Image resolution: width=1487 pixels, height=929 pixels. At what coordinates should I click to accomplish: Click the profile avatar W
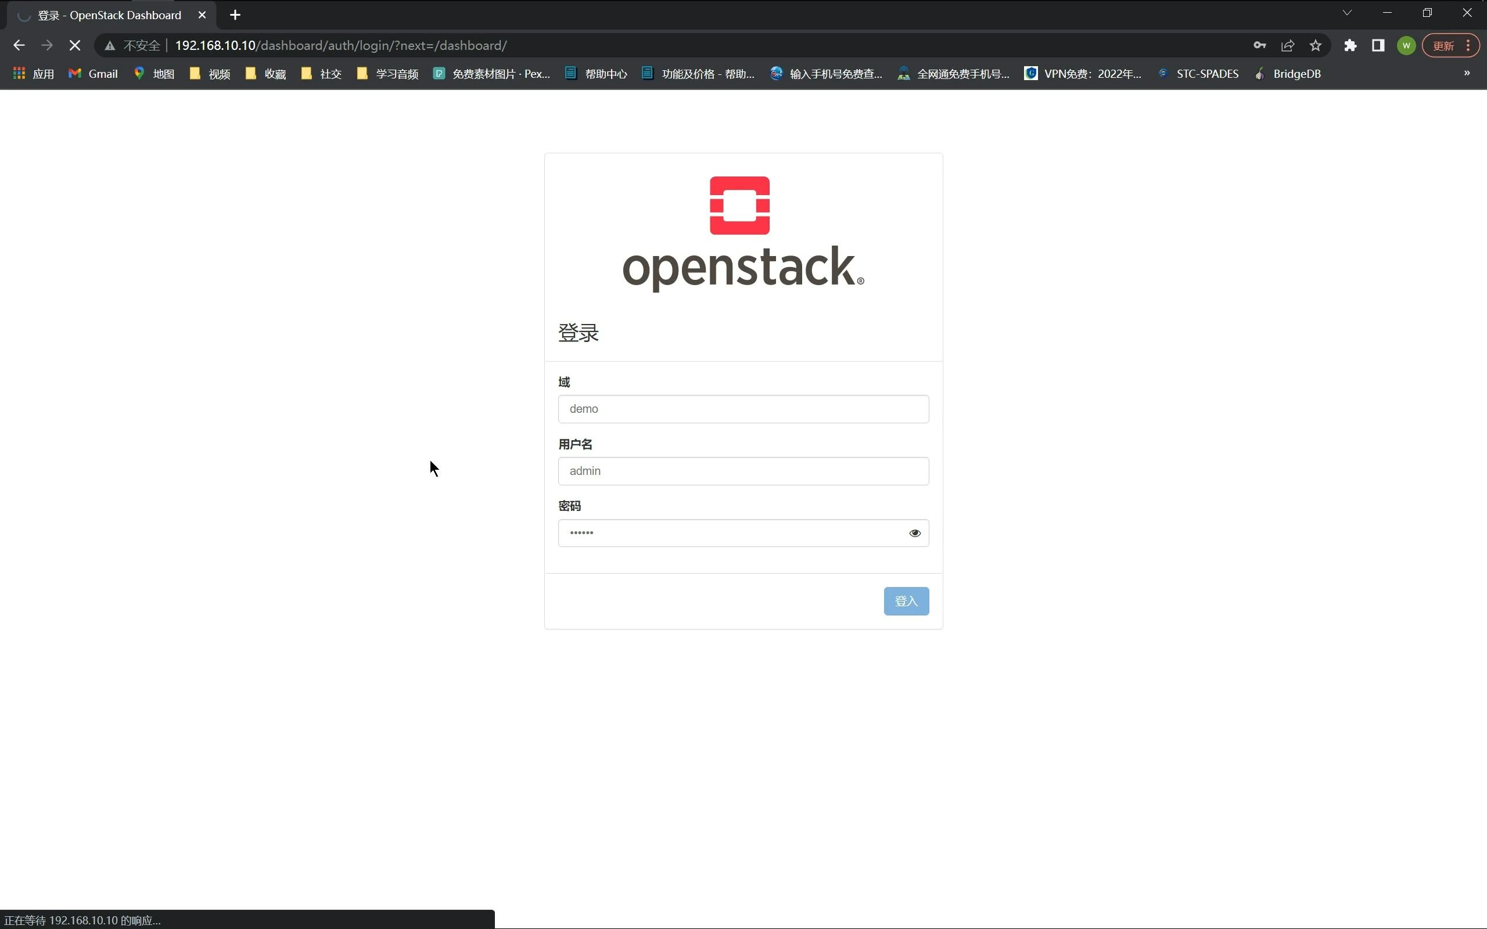tap(1406, 45)
